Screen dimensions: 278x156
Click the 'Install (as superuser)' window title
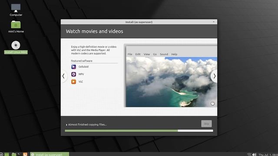[139, 22]
